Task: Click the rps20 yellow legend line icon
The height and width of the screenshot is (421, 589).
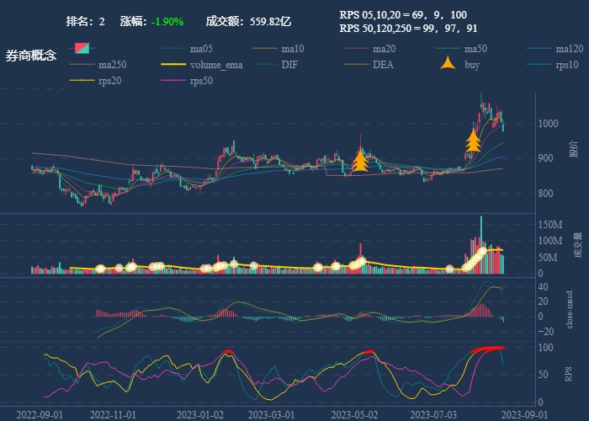Action: coord(84,81)
